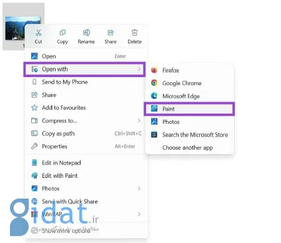281x243 pixels.
Task: Click the Delete trash icon
Action: coord(134,33)
